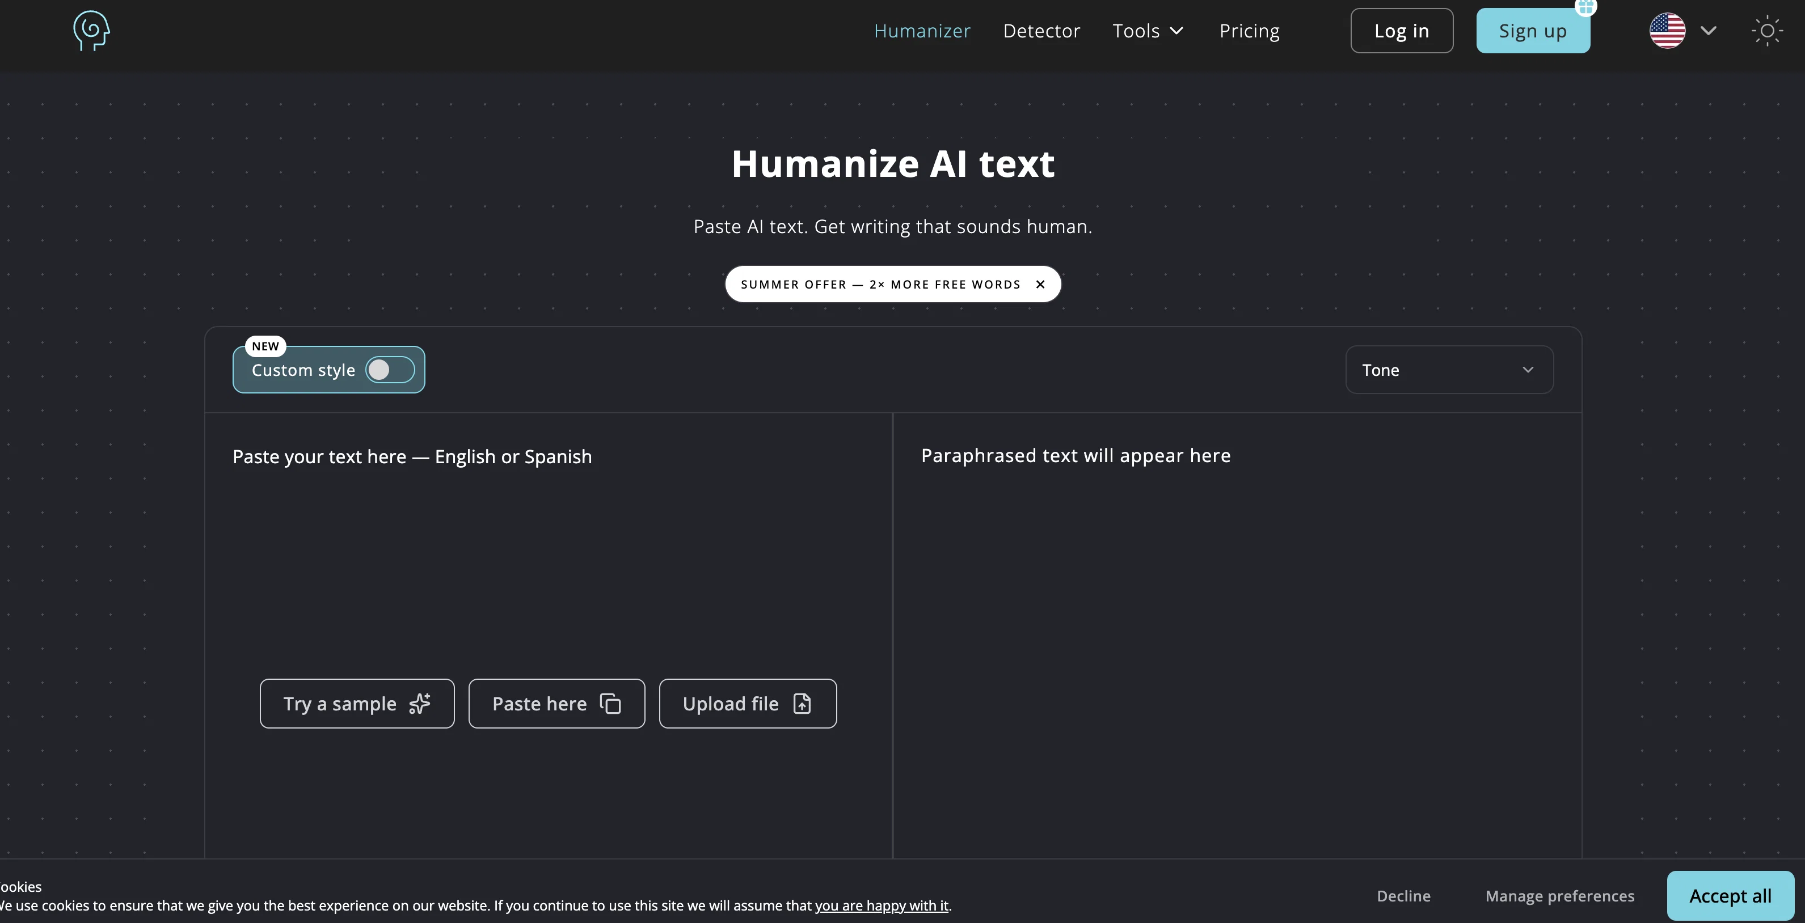Go to the Humanizer tab
This screenshot has height=923, width=1805.
(922, 31)
